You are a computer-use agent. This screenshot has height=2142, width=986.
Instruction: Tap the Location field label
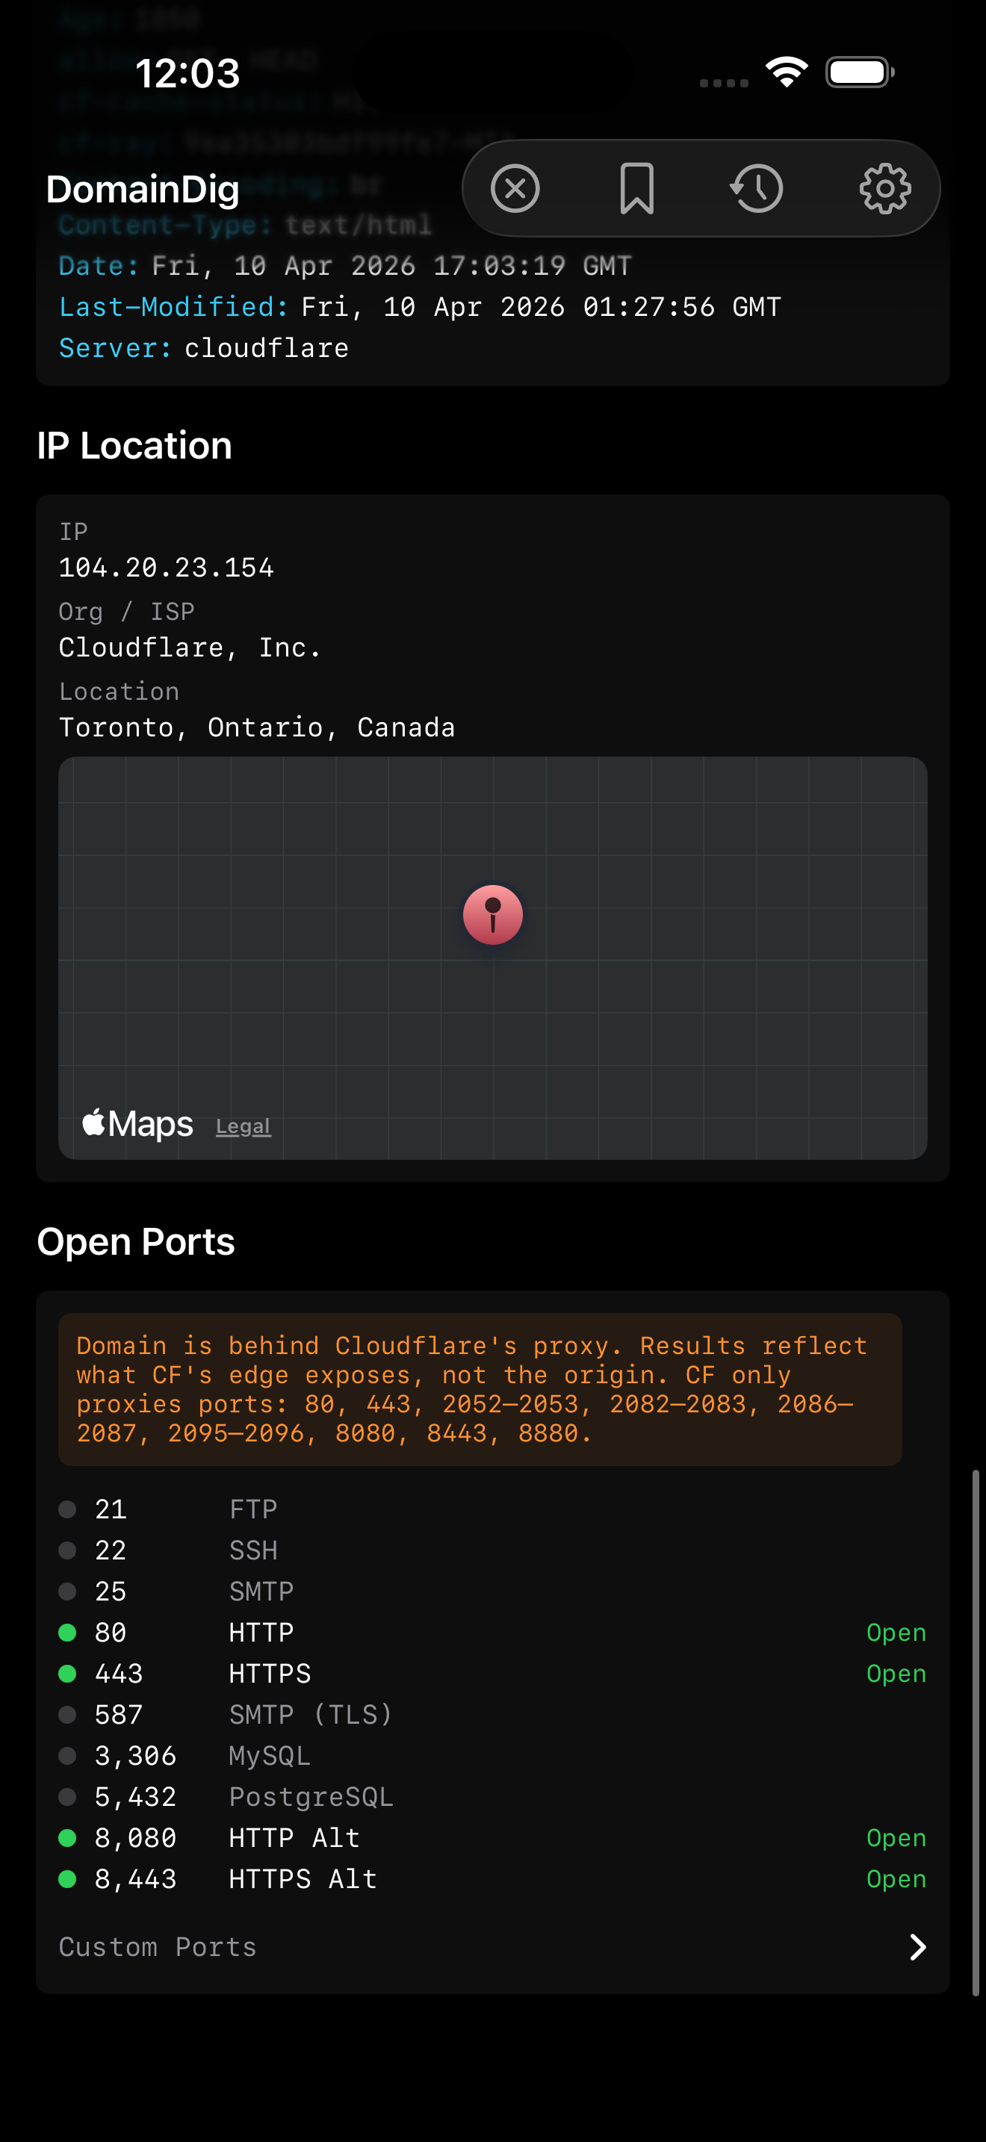(119, 692)
